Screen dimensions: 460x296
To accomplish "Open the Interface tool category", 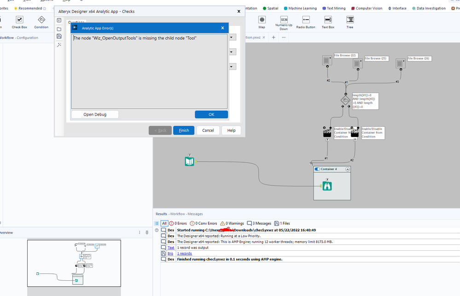I will pos(399,8).
